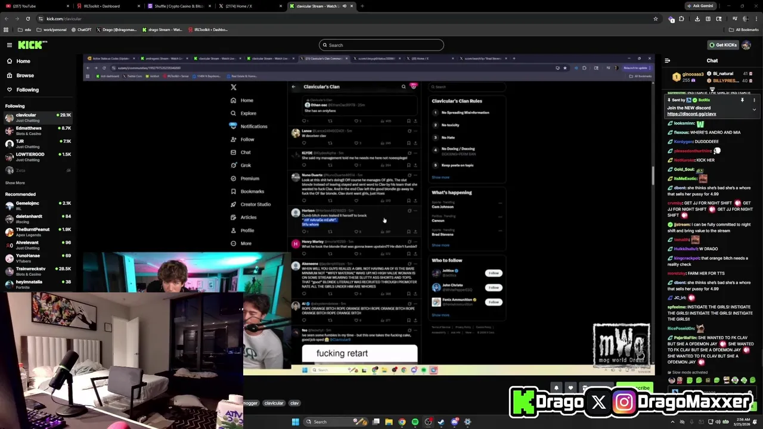
Task: Open the ChatGPT bookmark
Action: coord(81,29)
